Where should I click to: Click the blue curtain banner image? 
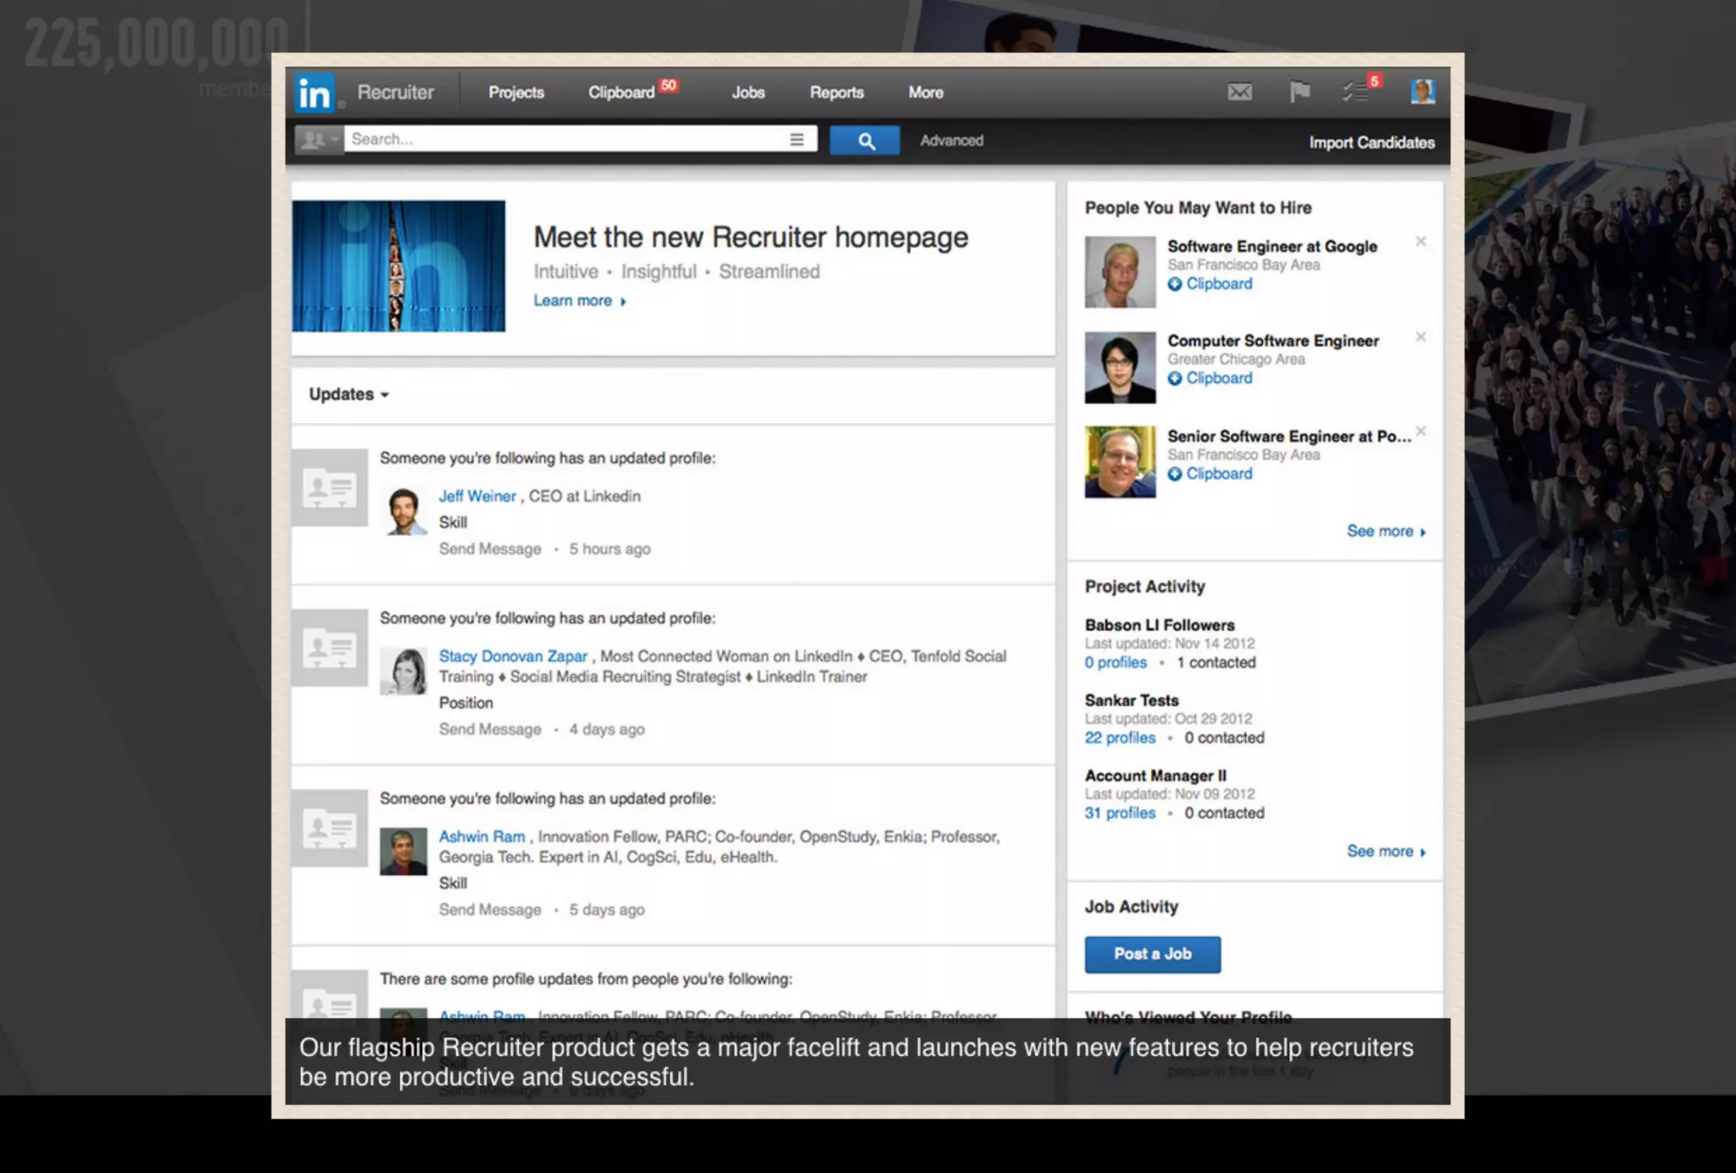coord(398,266)
